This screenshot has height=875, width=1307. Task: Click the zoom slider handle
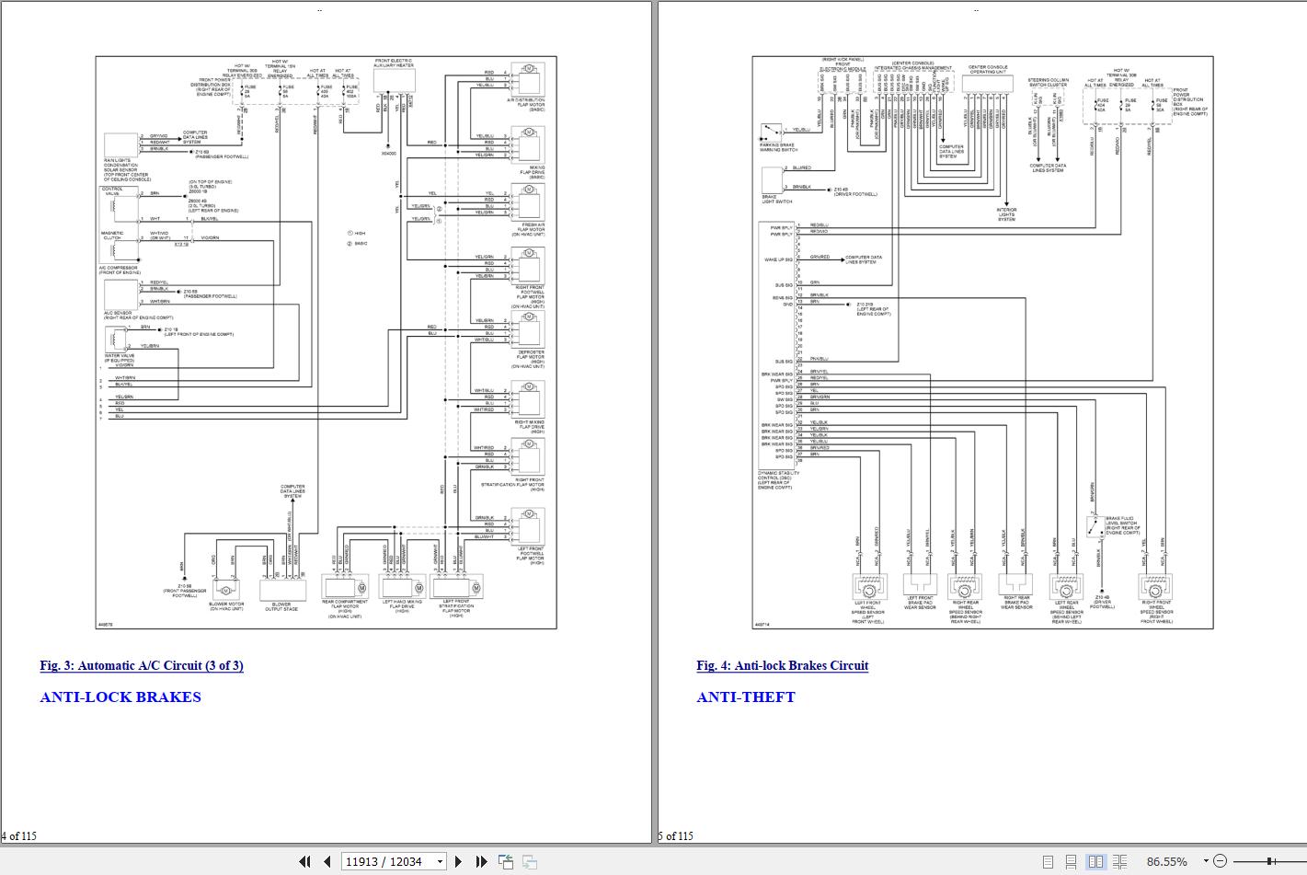pos(1269,861)
